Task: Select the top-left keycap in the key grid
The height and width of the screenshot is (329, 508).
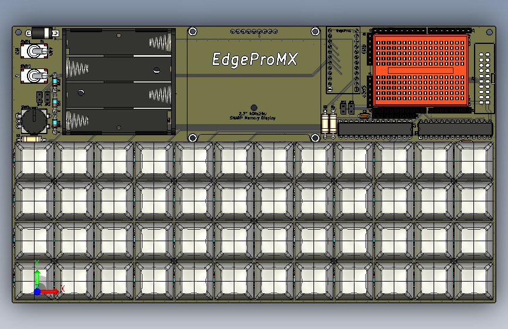Action: pos(34,161)
